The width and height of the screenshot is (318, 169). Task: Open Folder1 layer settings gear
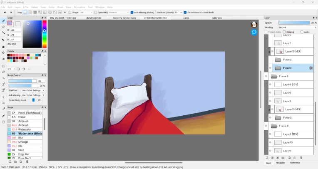pyautogui.click(x=311, y=68)
